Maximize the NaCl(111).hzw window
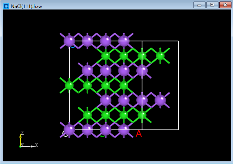233x164 pixels. click(x=212, y=5)
